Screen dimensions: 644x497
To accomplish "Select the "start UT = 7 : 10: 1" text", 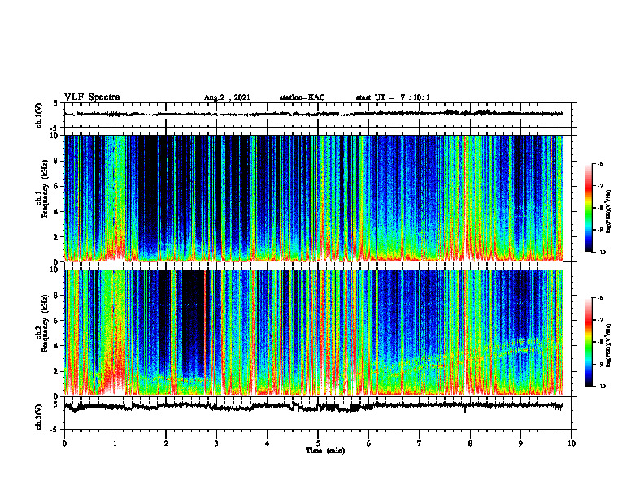I will click(393, 97).
